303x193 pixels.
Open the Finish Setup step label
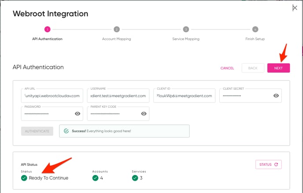[255, 39]
